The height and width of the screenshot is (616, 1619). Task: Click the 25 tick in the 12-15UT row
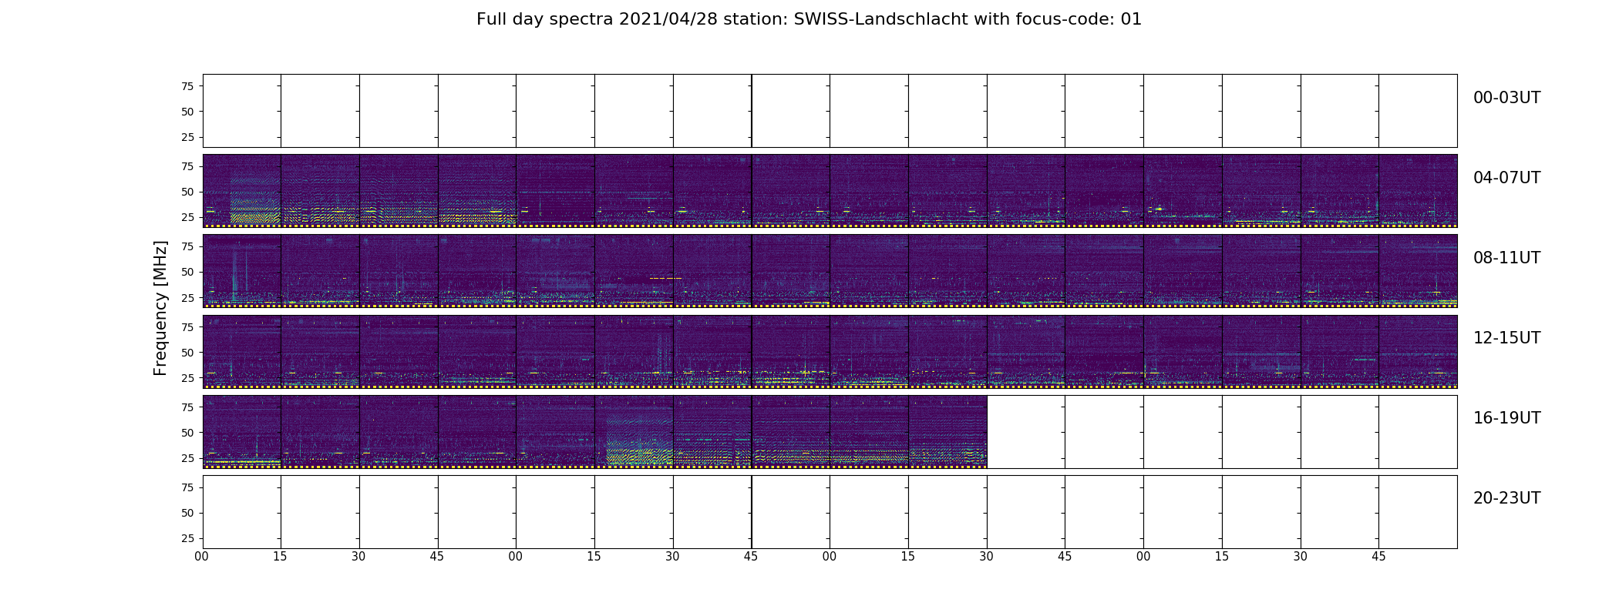coord(187,378)
